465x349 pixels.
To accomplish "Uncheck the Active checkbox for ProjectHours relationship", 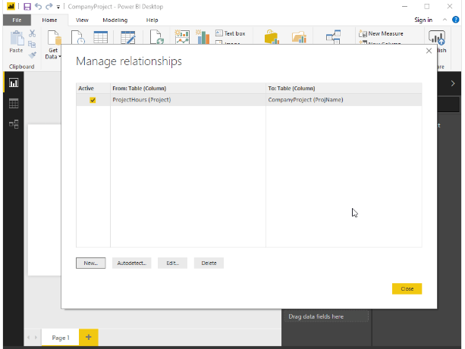I will point(93,100).
